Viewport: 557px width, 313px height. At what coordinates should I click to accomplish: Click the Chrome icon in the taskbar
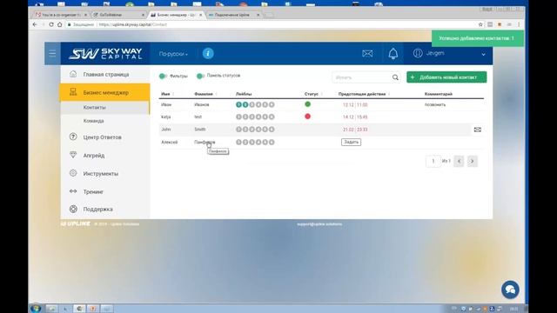coord(79,309)
